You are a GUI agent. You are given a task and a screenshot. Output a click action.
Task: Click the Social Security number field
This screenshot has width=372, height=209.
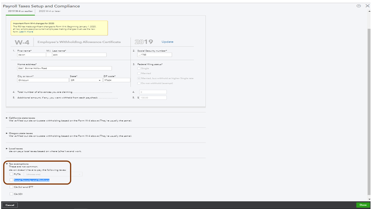(155, 55)
